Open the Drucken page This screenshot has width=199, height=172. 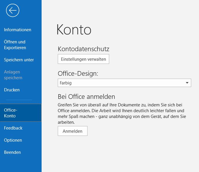(12, 90)
